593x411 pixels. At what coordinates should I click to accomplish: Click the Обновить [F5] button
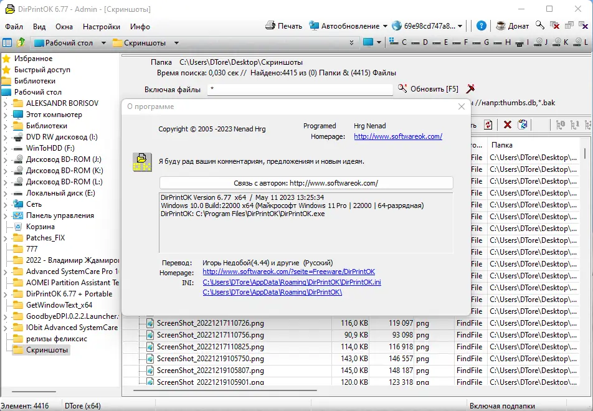point(428,89)
